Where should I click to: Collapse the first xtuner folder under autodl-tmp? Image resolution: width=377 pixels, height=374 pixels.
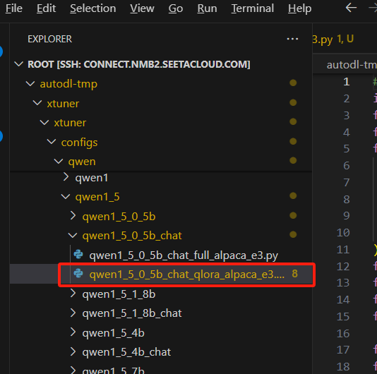(x=37, y=103)
